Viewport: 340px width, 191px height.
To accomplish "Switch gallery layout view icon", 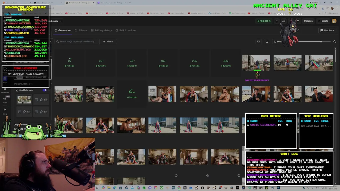I will point(258,41).
